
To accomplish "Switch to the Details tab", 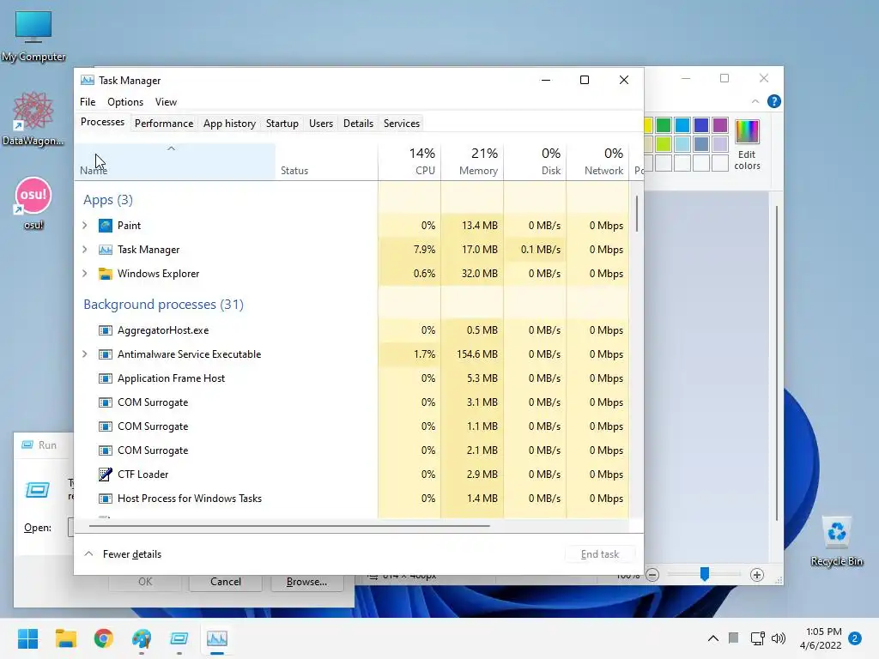I will [x=358, y=124].
